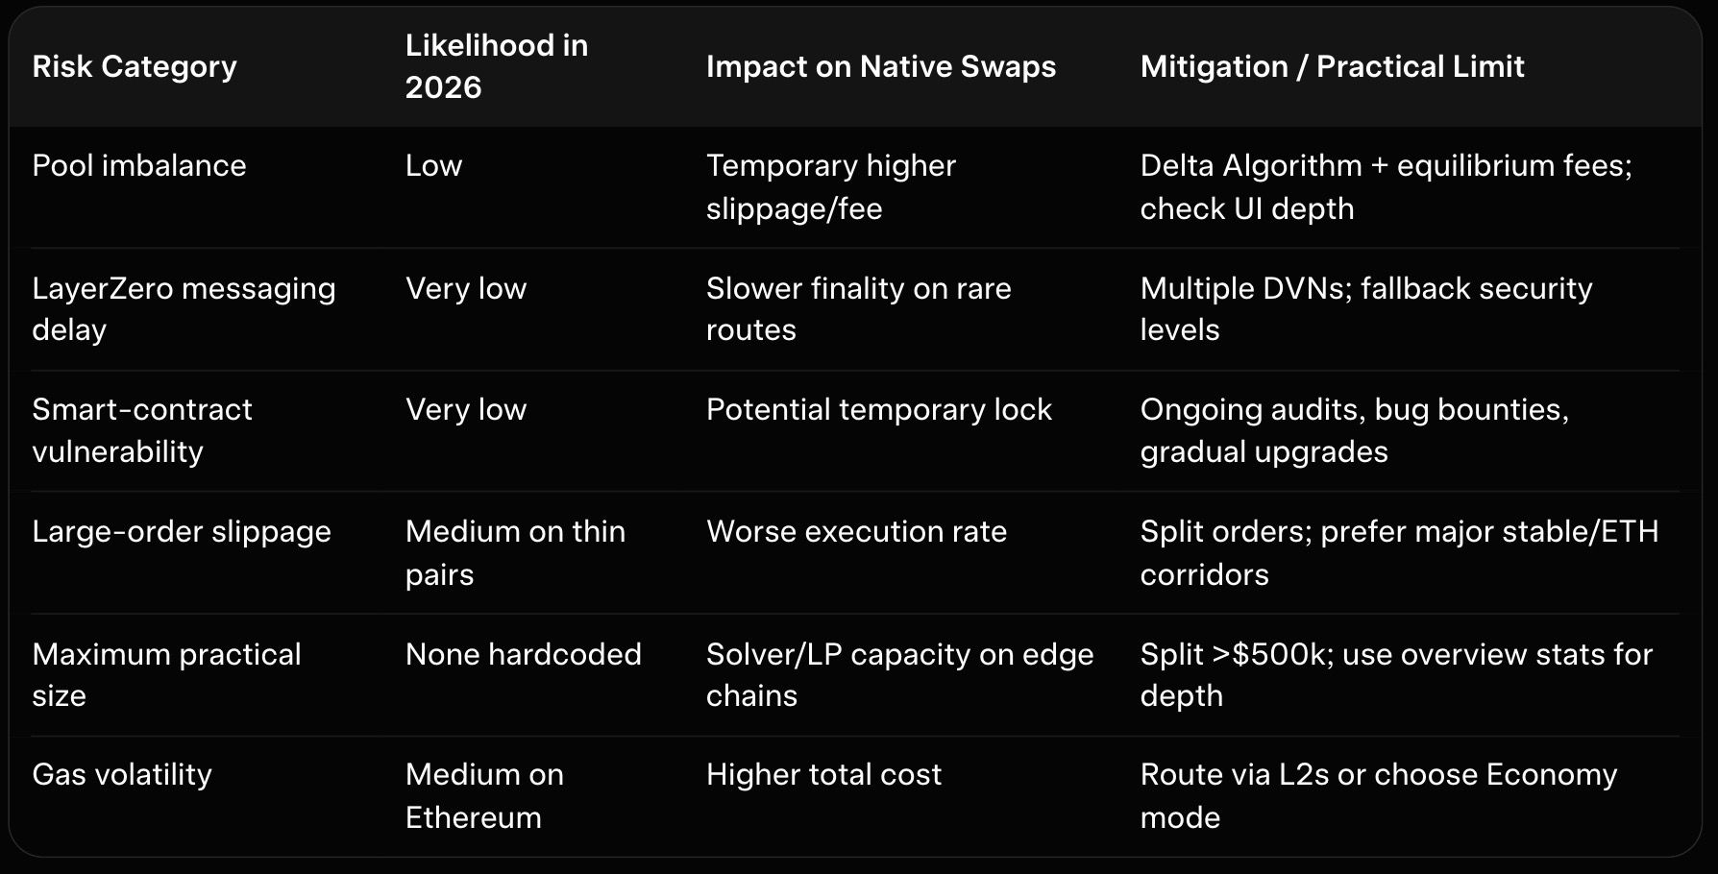Click the Mitigation / Practical Limit header
Screen dimensions: 1718x874
(x=1332, y=66)
